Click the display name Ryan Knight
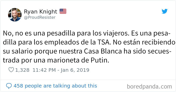Viewport: 176px width, 92px height. pyautogui.click(x=40, y=11)
